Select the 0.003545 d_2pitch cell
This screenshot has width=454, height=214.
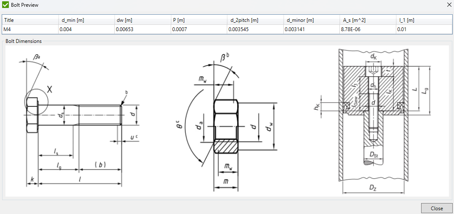pyautogui.click(x=255, y=29)
